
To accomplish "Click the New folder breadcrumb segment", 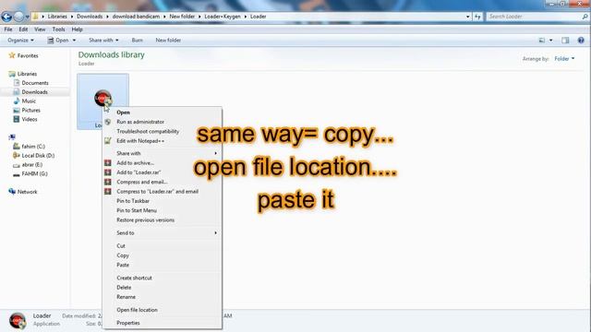I will (182, 17).
